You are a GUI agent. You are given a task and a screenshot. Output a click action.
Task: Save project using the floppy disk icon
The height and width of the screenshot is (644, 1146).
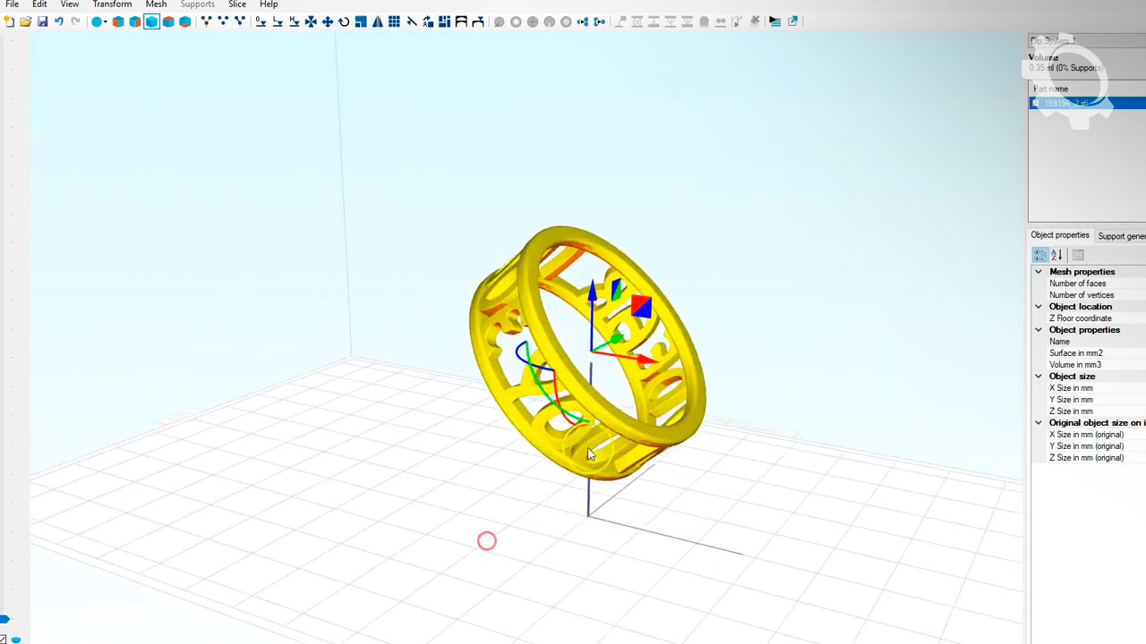click(x=42, y=21)
